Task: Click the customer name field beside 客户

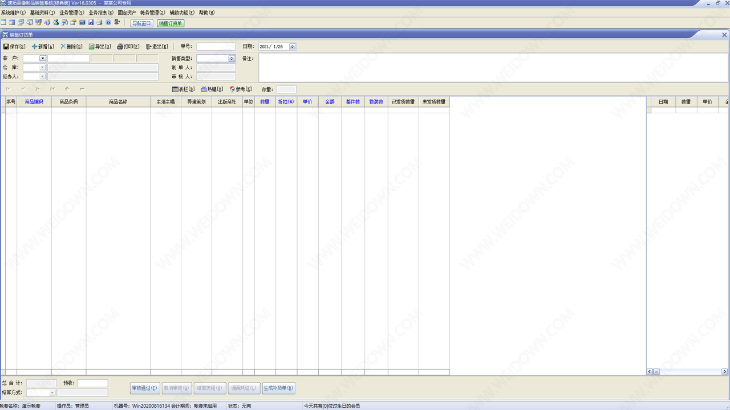Action: coord(68,58)
